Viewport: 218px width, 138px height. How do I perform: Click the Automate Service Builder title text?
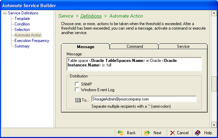click(29, 6)
